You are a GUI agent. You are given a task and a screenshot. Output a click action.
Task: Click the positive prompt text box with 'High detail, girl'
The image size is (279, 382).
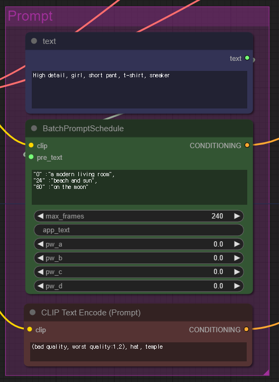[139, 89]
